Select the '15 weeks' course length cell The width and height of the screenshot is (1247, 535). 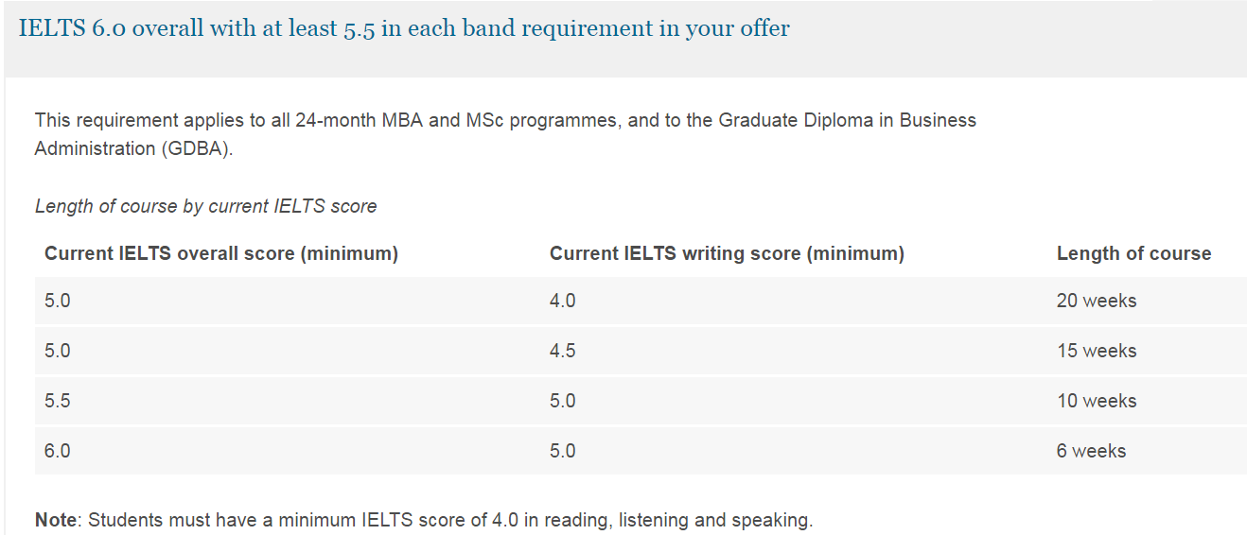[1097, 351]
